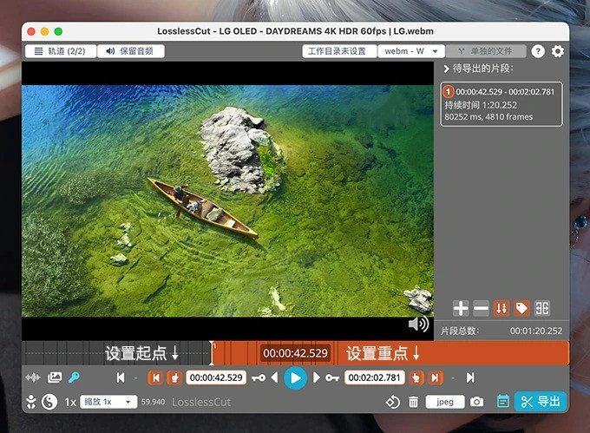
Task: Edit the end time field 00:02:02.781
Action: [x=375, y=377]
